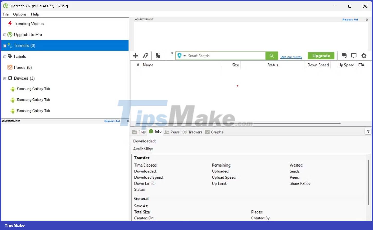This screenshot has height=230, width=373.
Task: Open Add Torrent from URL link icon
Action: click(x=145, y=56)
